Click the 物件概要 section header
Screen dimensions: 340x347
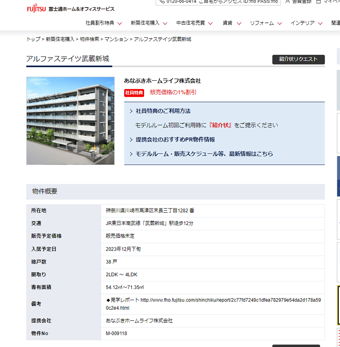(176, 192)
